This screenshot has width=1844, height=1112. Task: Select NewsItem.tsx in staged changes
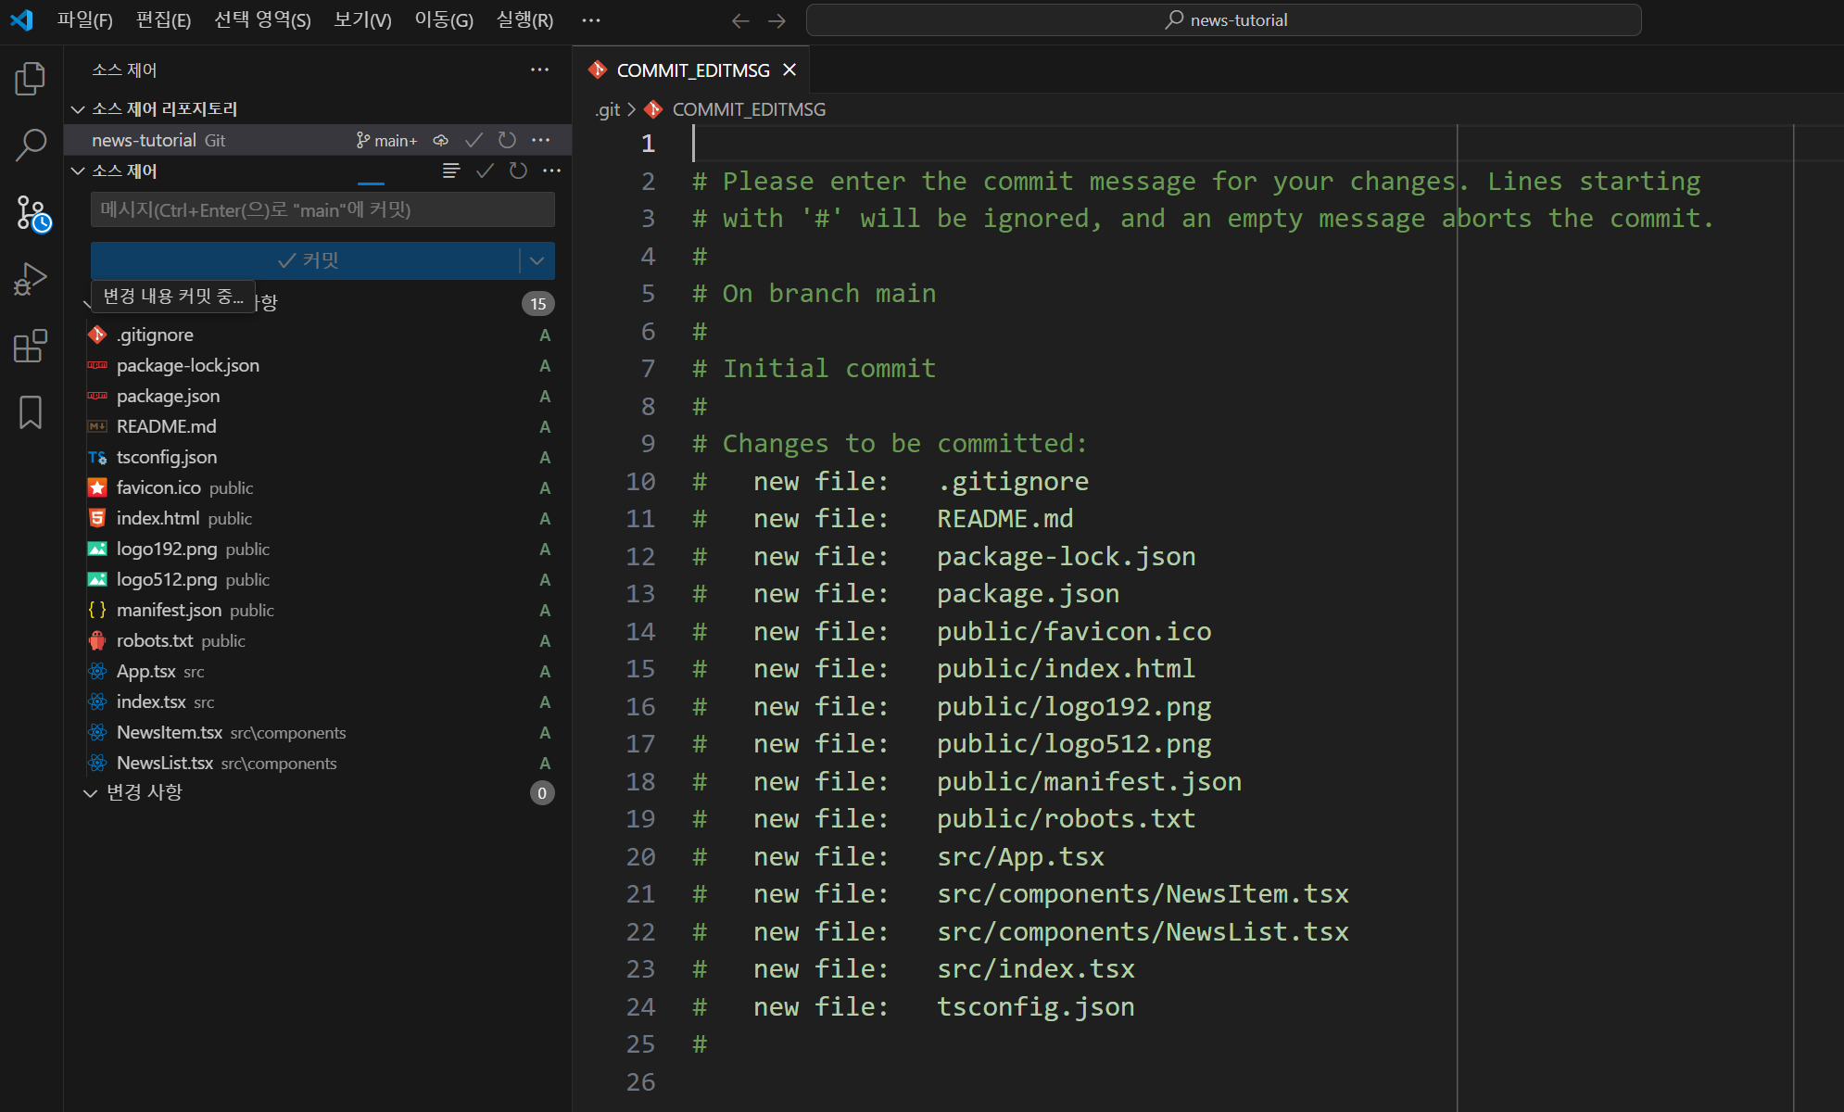coord(170,733)
